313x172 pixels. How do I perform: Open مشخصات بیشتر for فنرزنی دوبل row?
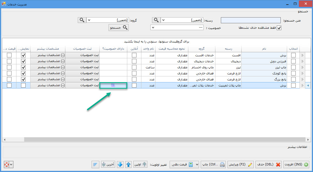click(x=48, y=61)
